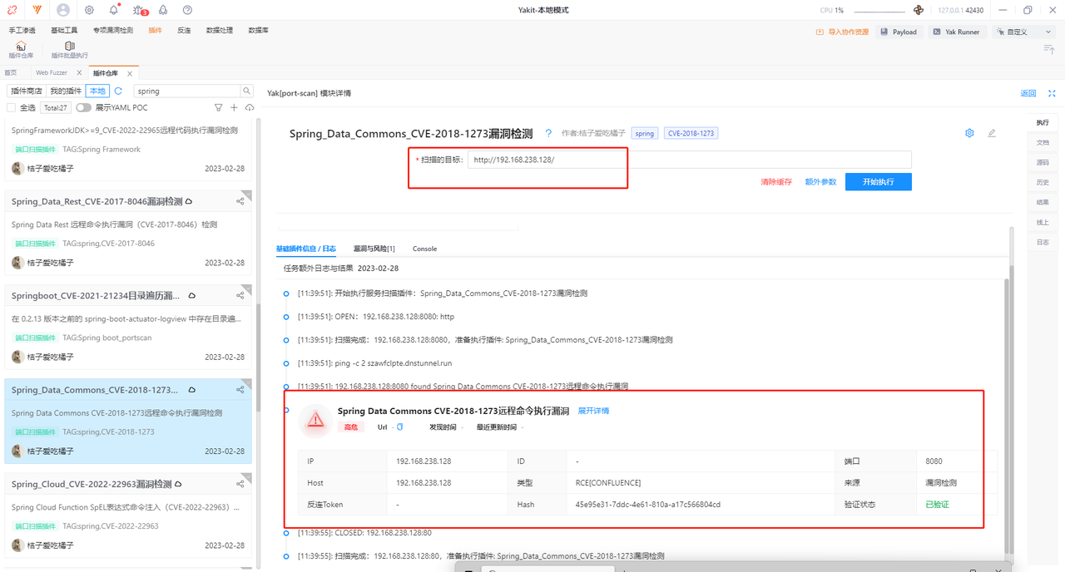Viewport: 1065px width, 572px height.
Task: Open the 文档 side tab
Action: tap(1043, 142)
